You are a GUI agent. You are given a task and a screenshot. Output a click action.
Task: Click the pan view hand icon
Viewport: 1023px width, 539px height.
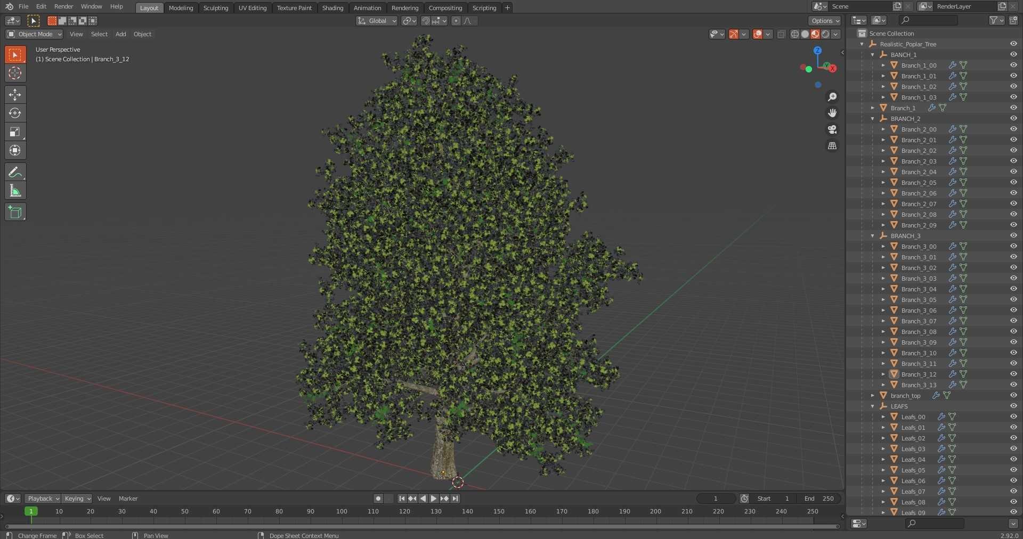tap(832, 113)
